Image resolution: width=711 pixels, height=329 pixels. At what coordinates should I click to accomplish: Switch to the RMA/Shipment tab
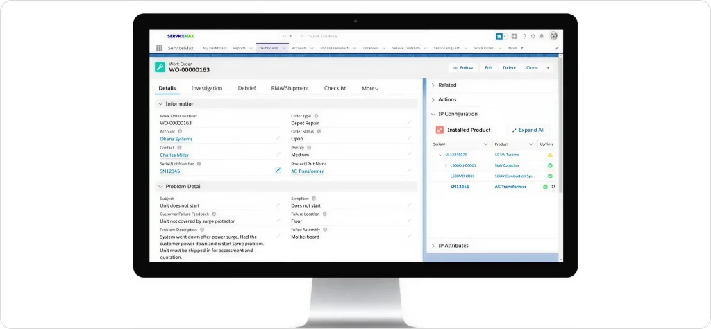[x=290, y=88]
